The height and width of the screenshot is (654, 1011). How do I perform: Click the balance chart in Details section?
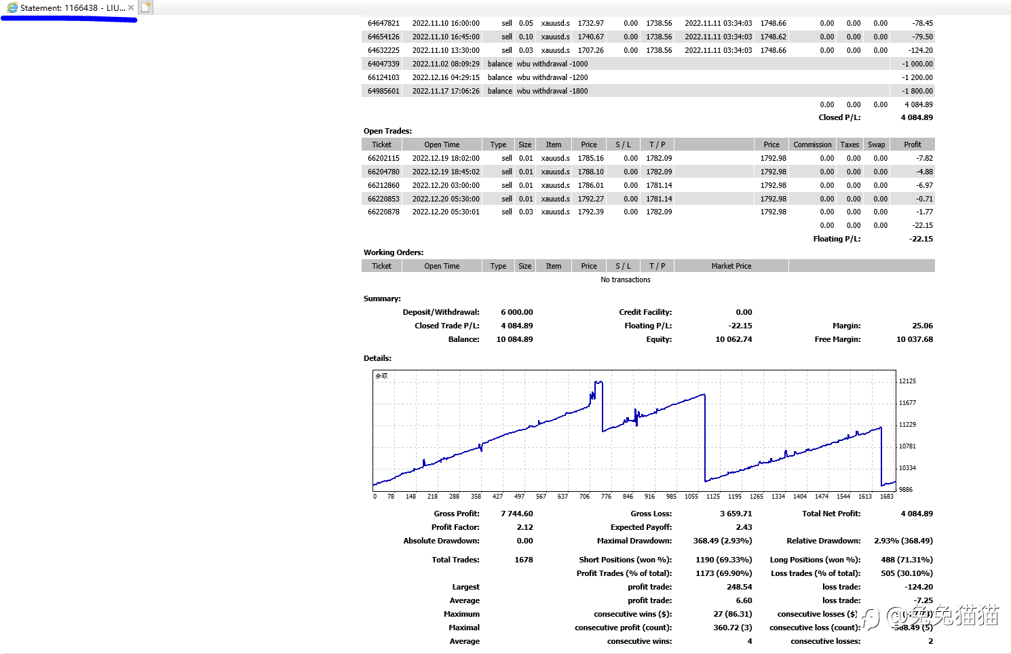634,431
